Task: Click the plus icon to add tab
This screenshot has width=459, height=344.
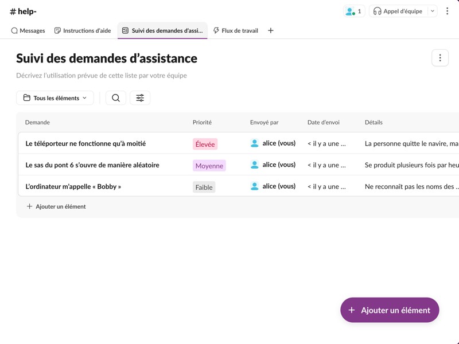Action: 271,30
